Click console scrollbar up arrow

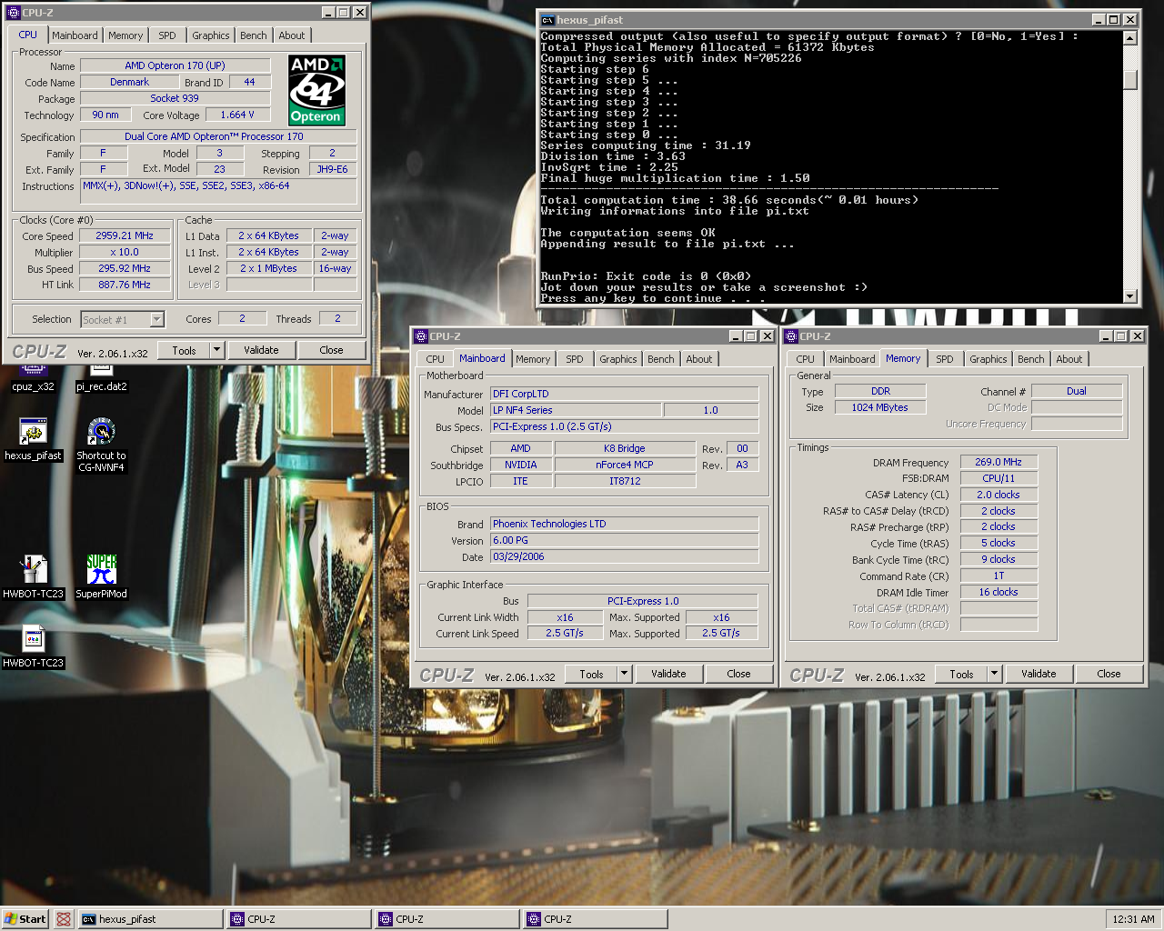coord(1130,38)
